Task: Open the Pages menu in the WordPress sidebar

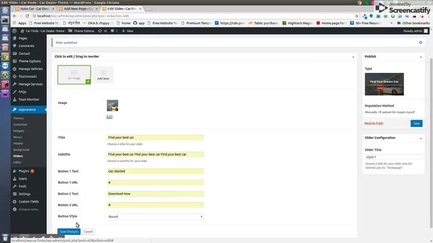Action: (23, 38)
